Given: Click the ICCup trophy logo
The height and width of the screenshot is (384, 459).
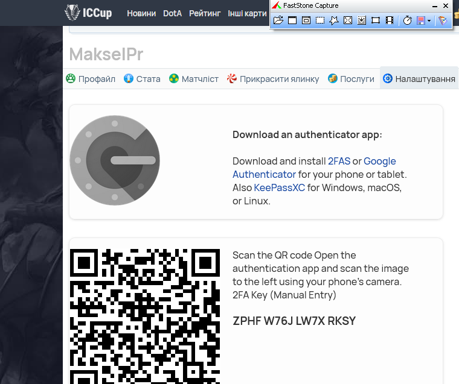Looking at the screenshot, I should [x=72, y=13].
